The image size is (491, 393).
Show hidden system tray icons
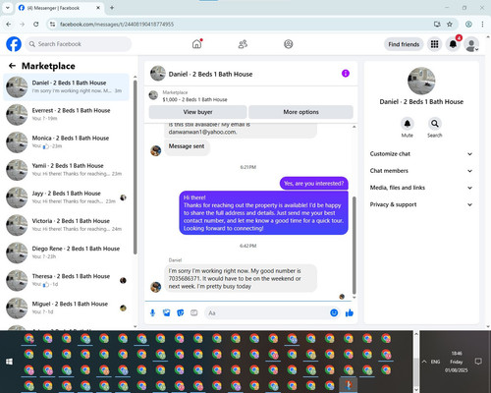tap(424, 362)
